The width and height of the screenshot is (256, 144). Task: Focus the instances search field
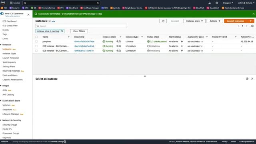point(81,26)
